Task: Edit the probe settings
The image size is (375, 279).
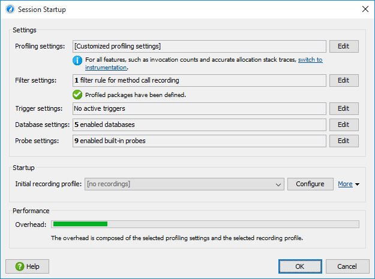Action: coord(344,141)
